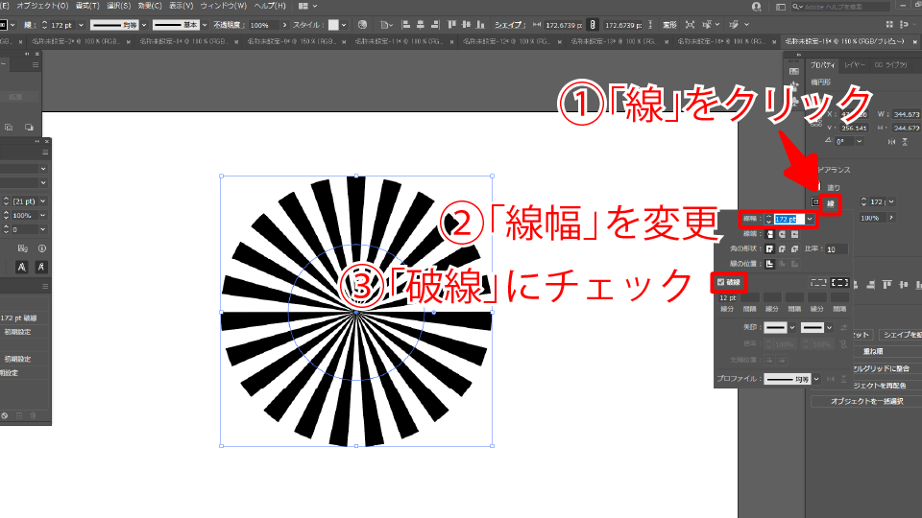This screenshot has height=518, width=922.
Task: Open the スタイル graphic style dropdown
Action: pos(344,25)
